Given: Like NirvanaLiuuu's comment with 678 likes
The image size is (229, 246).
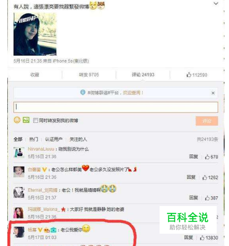Looking at the screenshot, I should (211, 157).
